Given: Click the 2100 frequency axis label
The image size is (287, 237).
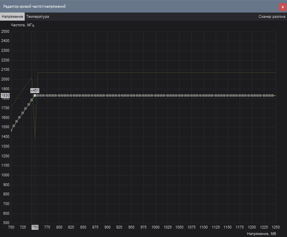Looking at the screenshot, I should point(5,70).
